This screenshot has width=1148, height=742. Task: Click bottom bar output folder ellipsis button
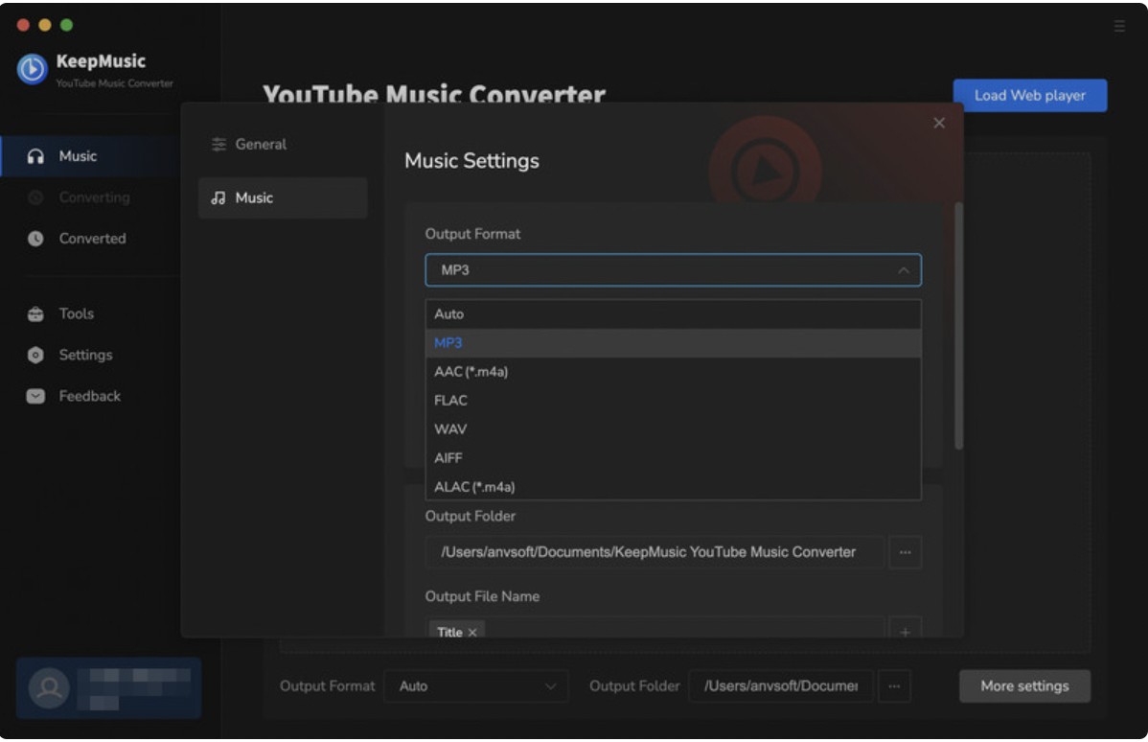tap(894, 686)
